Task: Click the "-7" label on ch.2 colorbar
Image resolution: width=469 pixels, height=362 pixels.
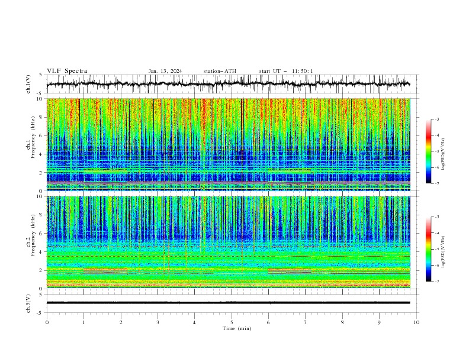Action: (x=437, y=281)
